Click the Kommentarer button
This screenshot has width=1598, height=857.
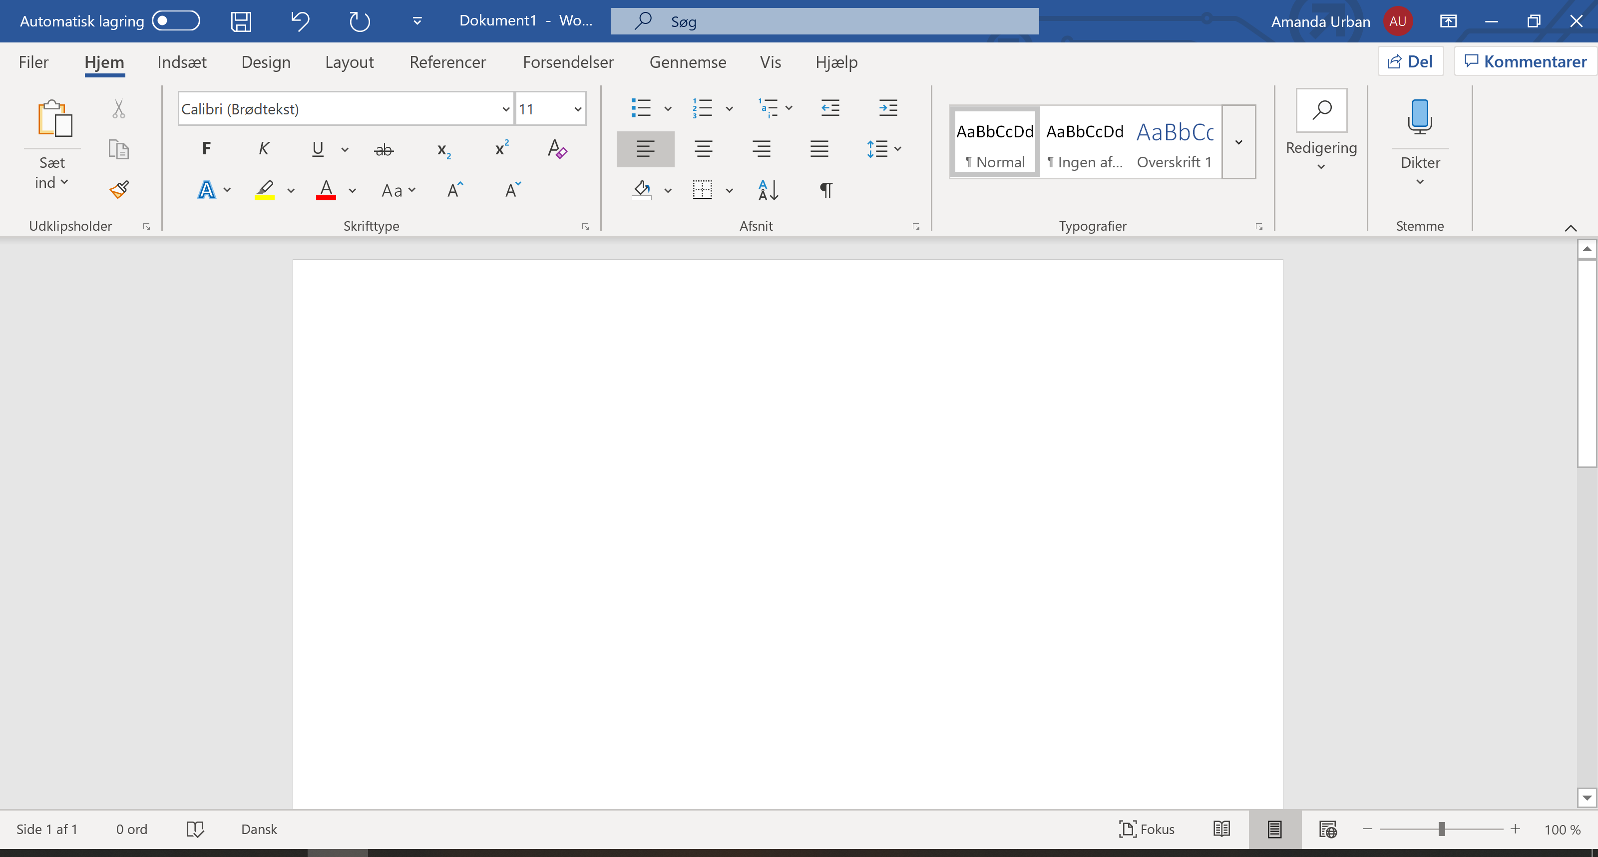pos(1526,61)
